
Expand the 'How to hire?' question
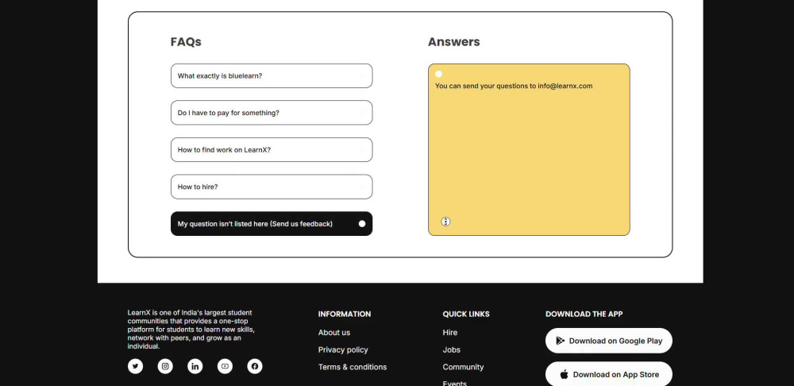click(272, 187)
